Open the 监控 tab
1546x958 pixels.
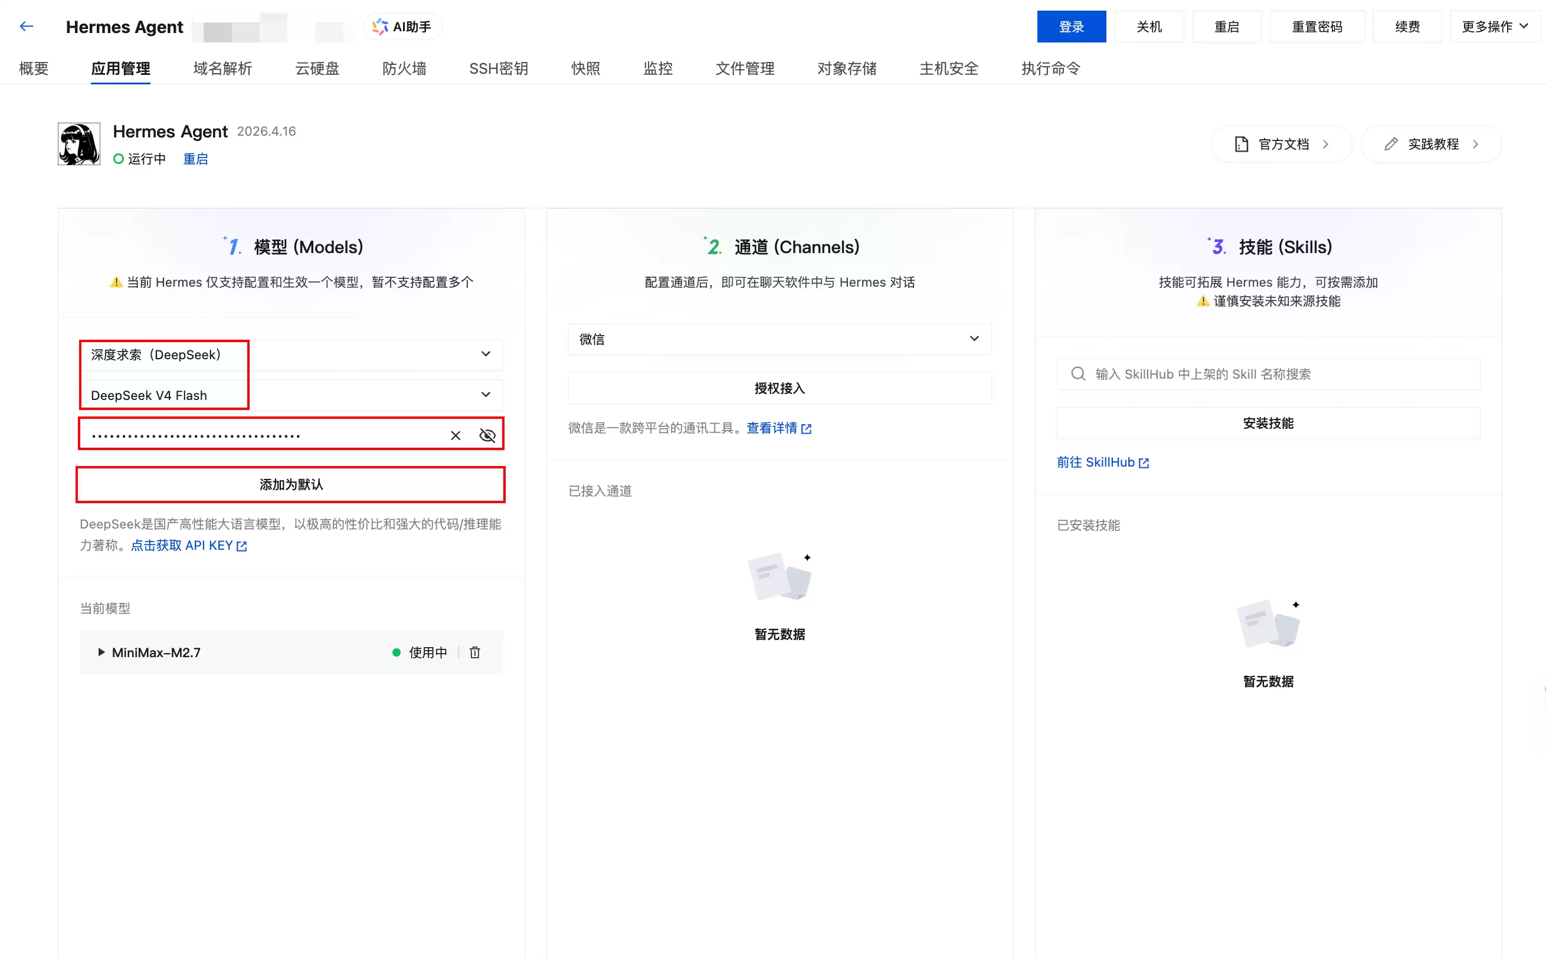pos(658,68)
